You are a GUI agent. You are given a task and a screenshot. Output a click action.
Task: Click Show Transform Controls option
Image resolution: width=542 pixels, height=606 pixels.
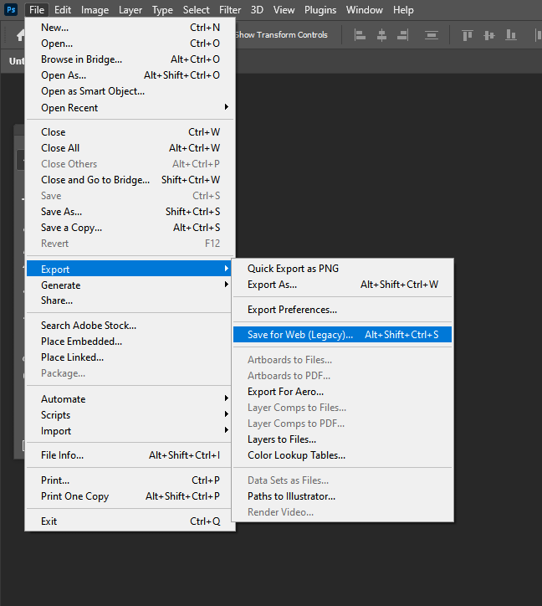(x=282, y=35)
